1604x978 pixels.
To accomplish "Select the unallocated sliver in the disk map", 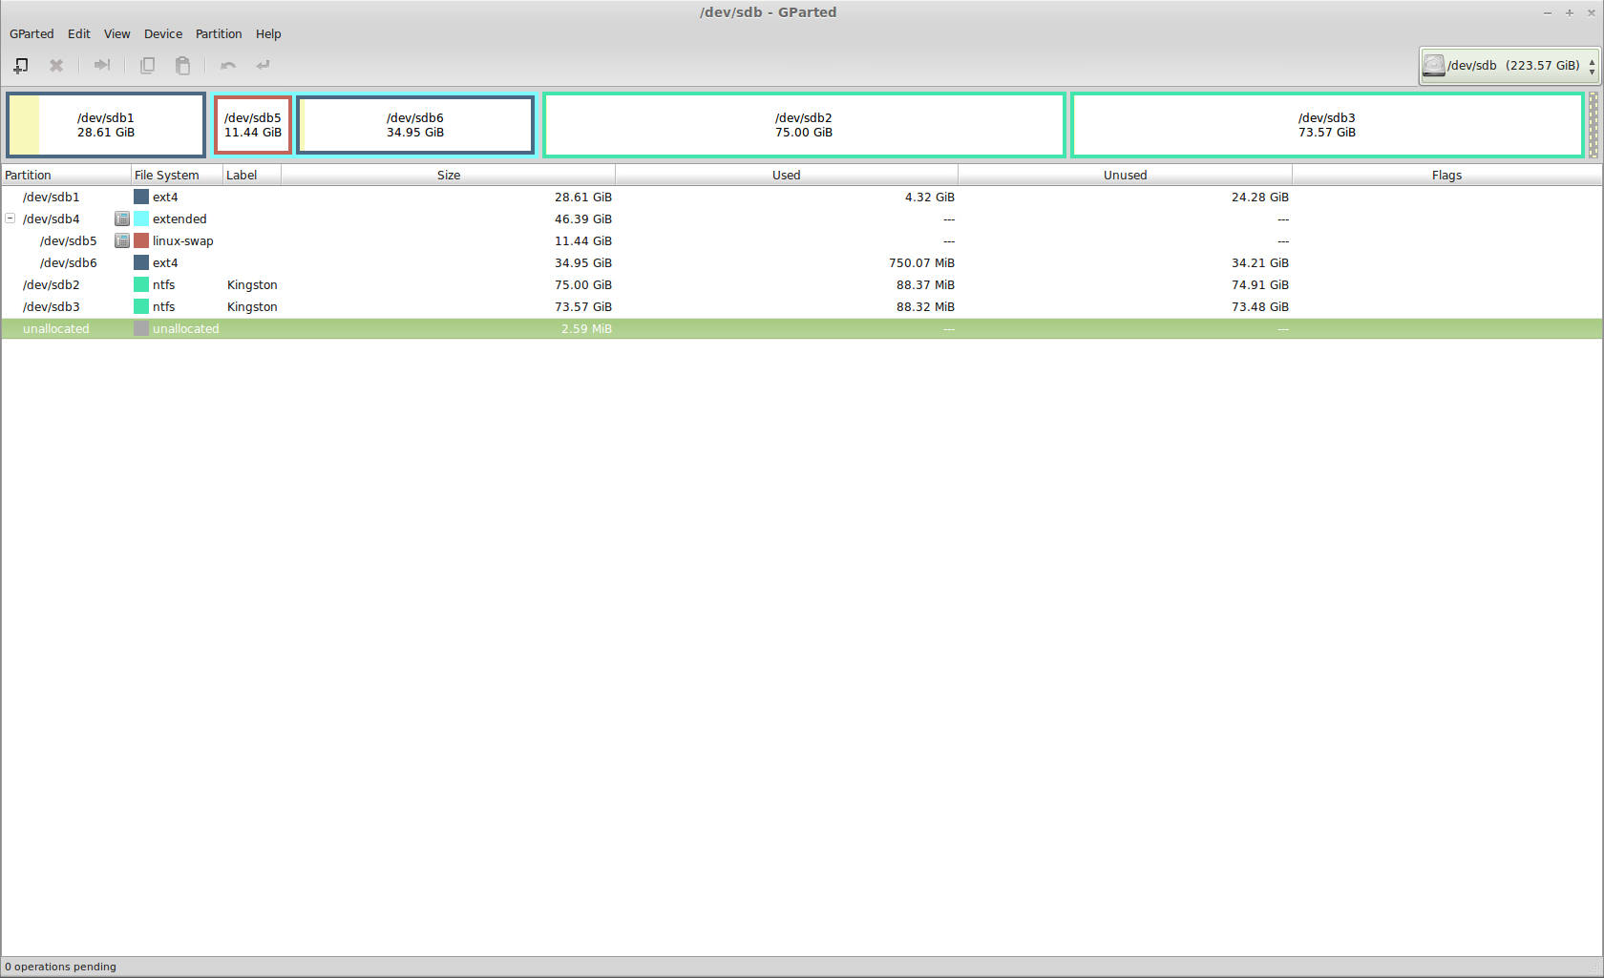I will point(1593,125).
